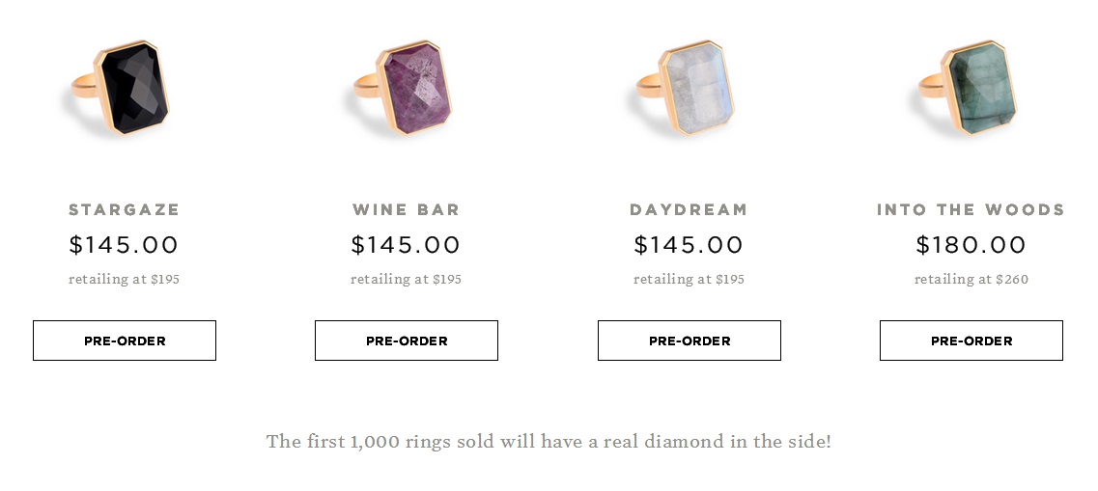Screen dimensions: 1098x491
Task: Click the first 1,000 rings diamond notice
Action: coord(549,442)
